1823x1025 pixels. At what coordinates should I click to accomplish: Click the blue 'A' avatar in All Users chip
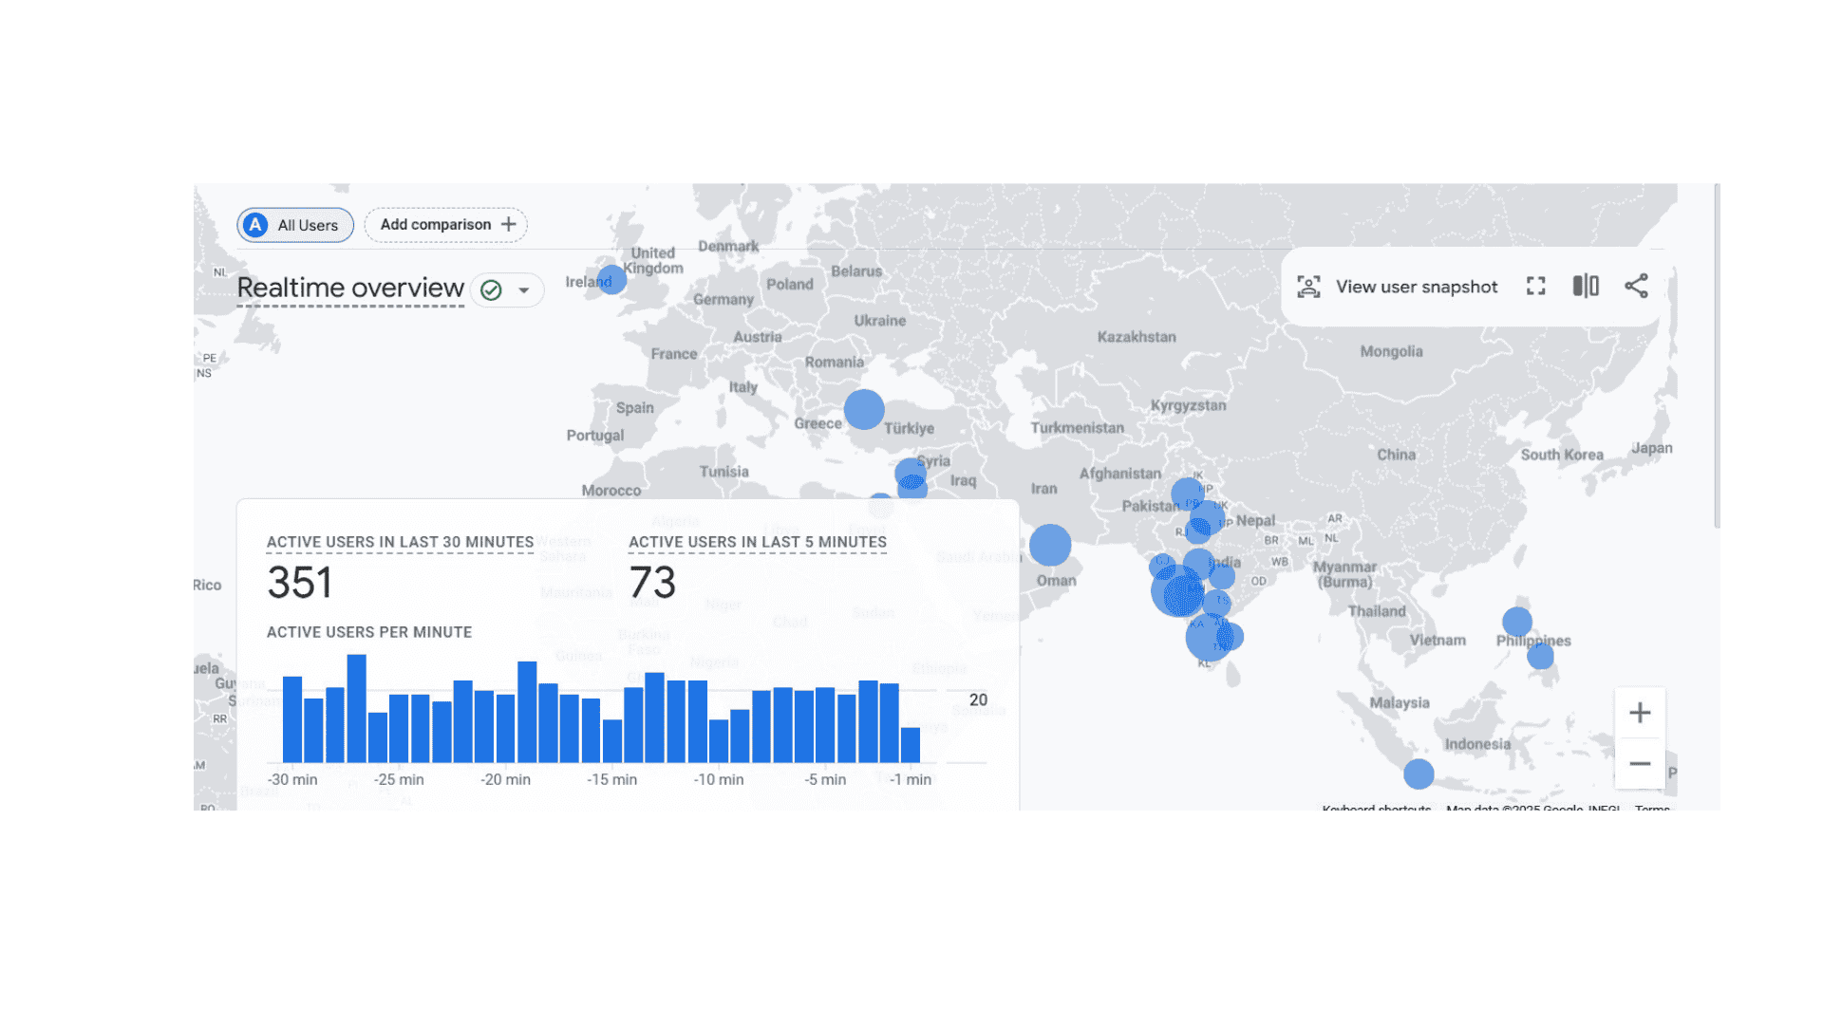click(254, 225)
